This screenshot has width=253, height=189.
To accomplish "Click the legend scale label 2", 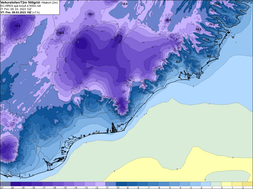I will point(243,187).
